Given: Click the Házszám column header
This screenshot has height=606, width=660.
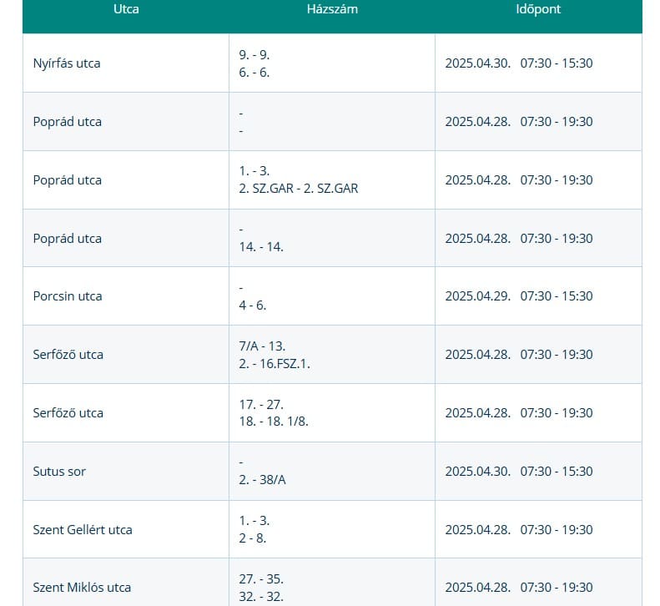Looking at the screenshot, I should pyautogui.click(x=332, y=9).
